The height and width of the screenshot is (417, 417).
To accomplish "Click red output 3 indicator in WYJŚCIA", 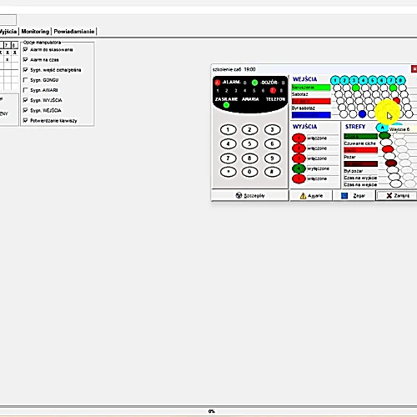I will 299,158.
